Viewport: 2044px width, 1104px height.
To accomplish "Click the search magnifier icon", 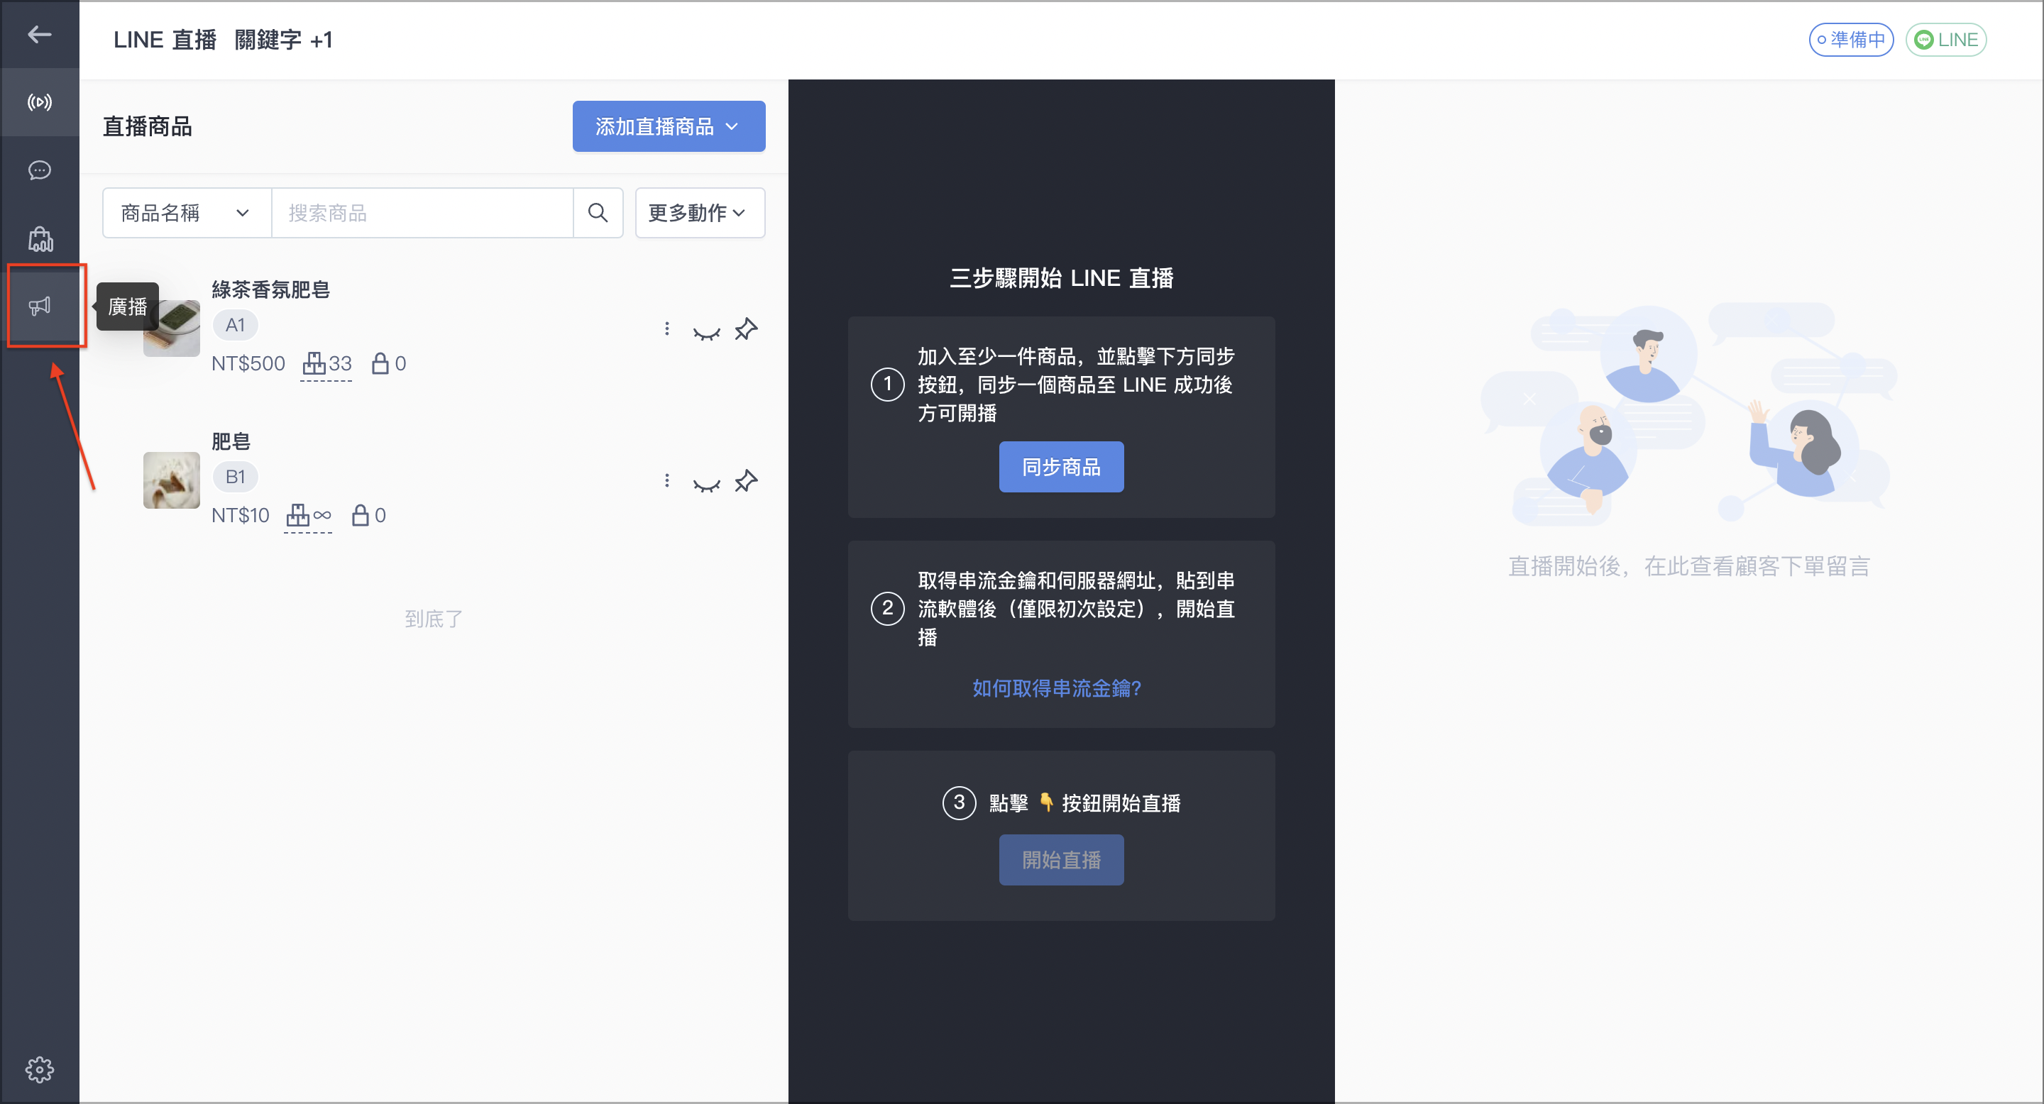I will coord(598,213).
